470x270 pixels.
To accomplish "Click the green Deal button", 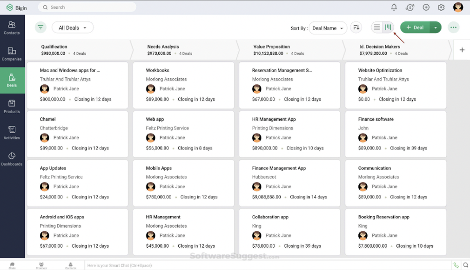I will pos(415,27).
